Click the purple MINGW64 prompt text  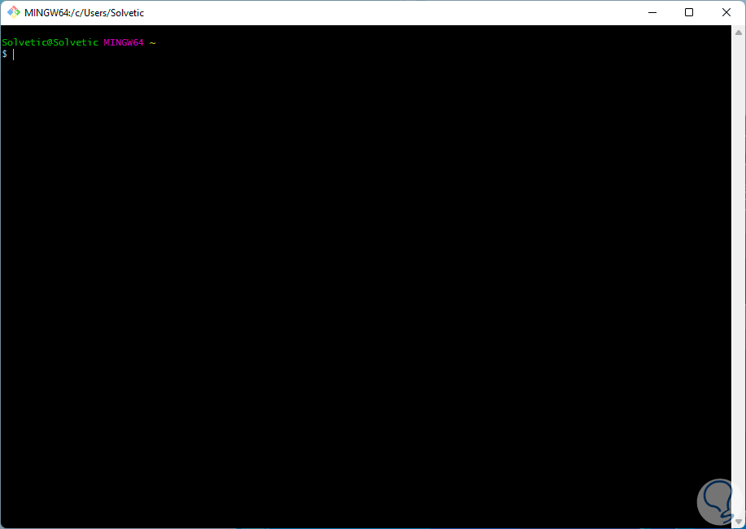(124, 42)
